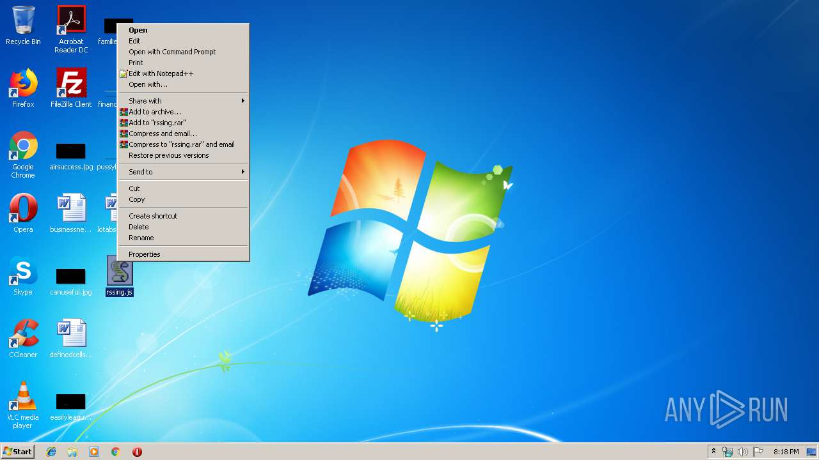Choose Copy in the context menu
Image resolution: width=819 pixels, height=460 pixels.
(183, 199)
